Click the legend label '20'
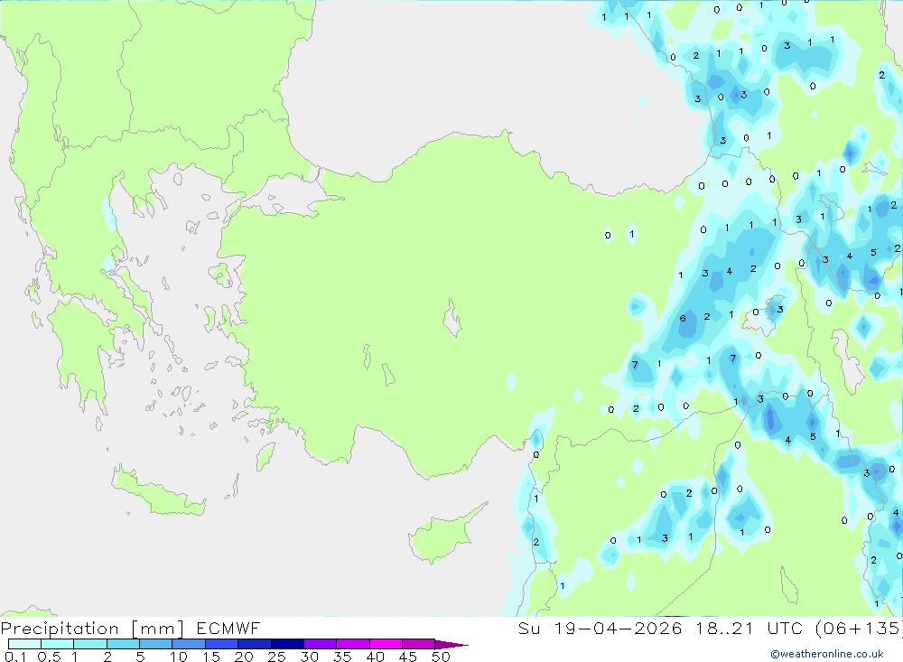The height and width of the screenshot is (662, 903). pos(244,657)
